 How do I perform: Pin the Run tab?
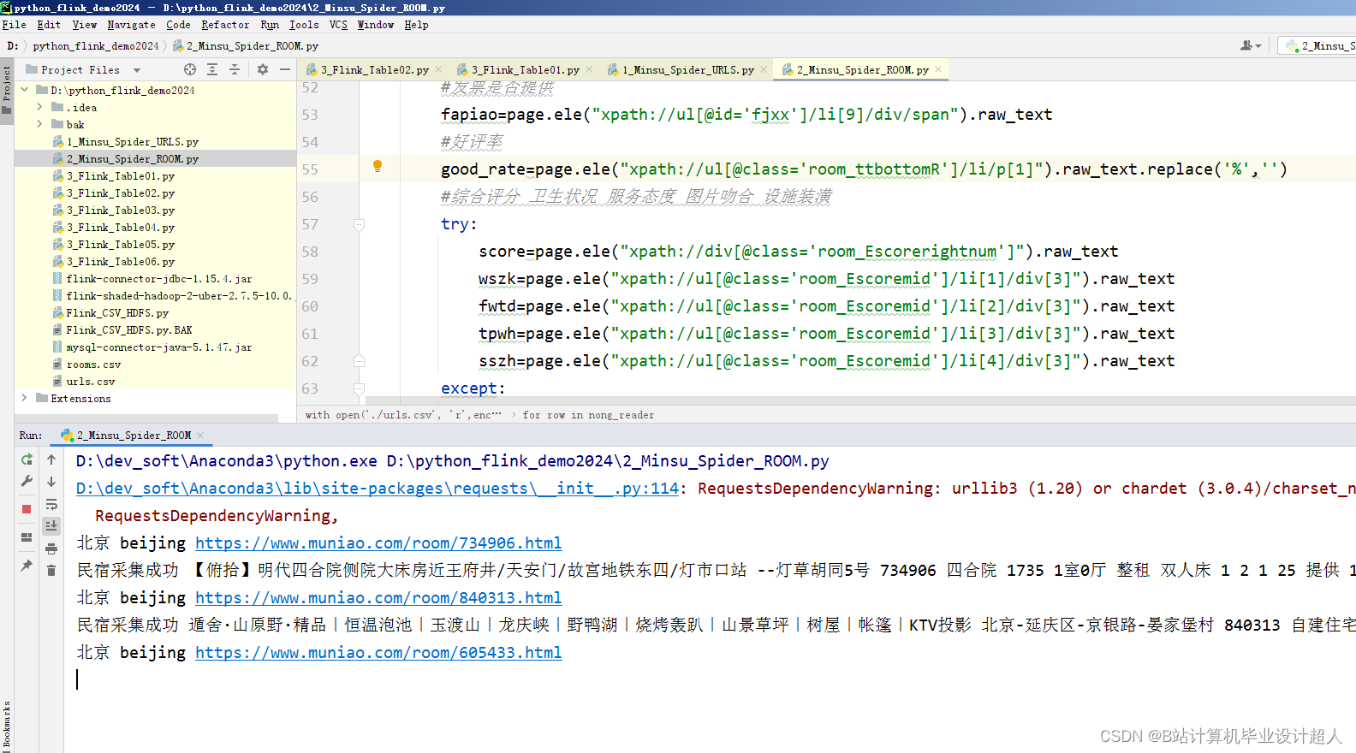point(27,566)
